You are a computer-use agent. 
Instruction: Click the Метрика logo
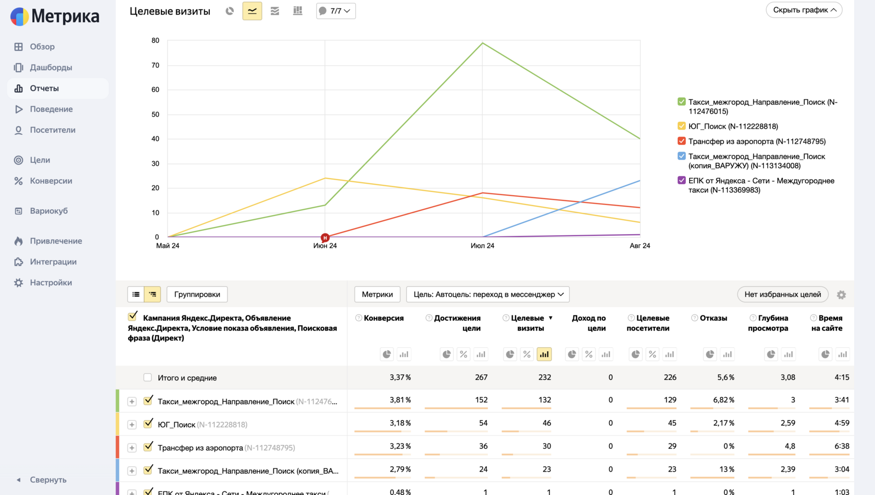(x=55, y=17)
